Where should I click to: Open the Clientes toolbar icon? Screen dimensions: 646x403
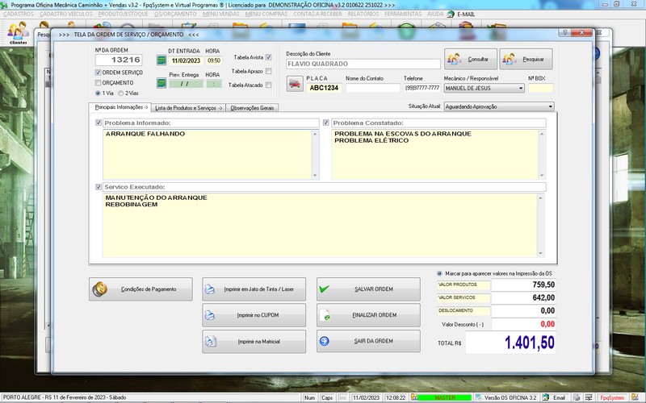(x=18, y=33)
